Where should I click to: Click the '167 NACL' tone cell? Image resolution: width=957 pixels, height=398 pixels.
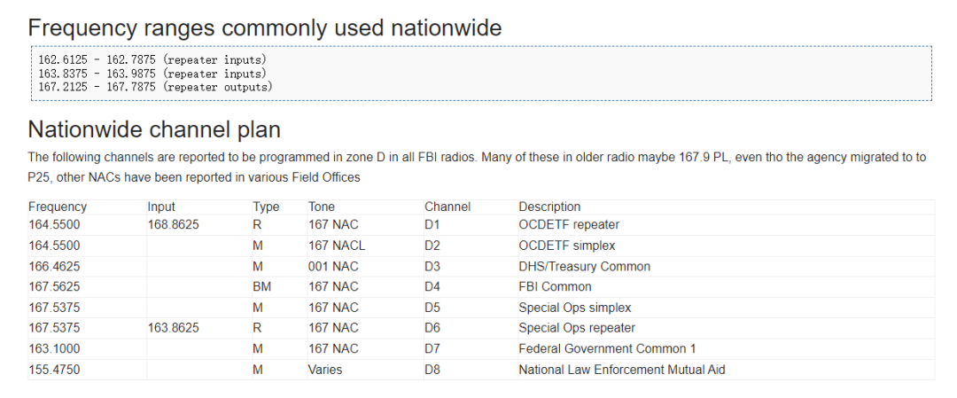[337, 246]
